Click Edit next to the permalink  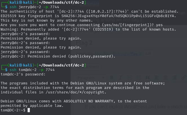(x=148, y=54)
